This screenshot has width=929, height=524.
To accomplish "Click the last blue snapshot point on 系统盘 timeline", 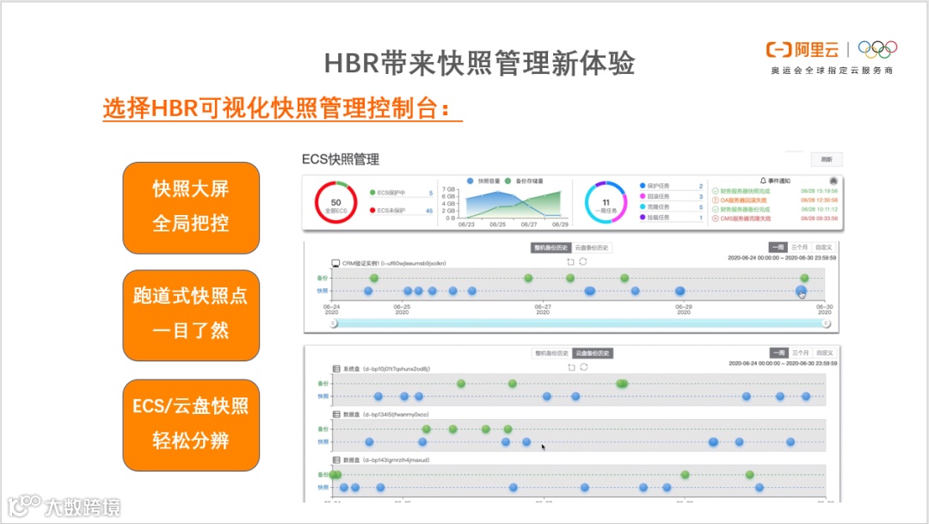I will [806, 397].
